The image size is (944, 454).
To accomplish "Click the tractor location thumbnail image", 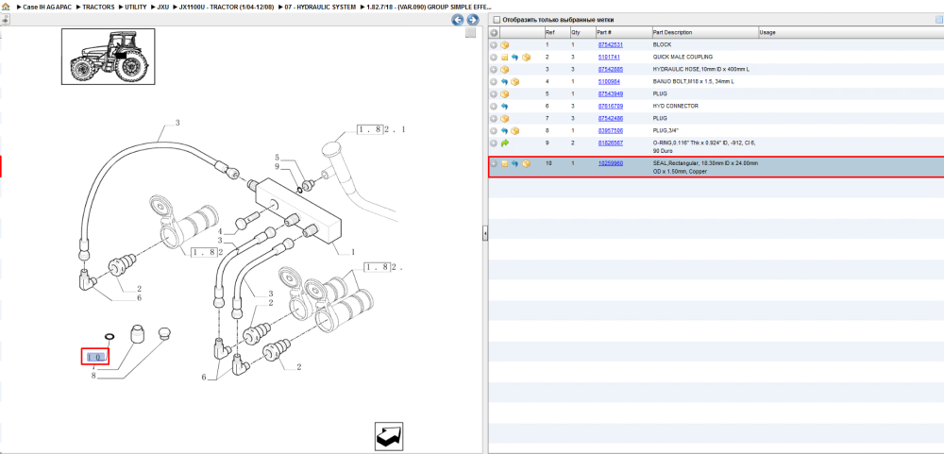I will pyautogui.click(x=109, y=56).
